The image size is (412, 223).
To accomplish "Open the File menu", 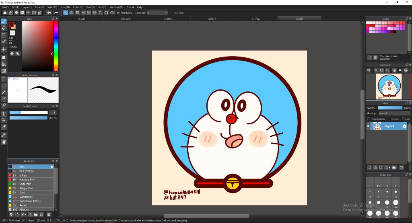I will 5,7.
